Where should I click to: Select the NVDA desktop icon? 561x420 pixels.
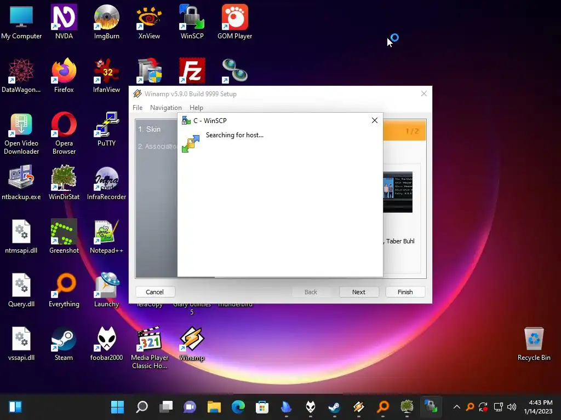click(x=64, y=22)
